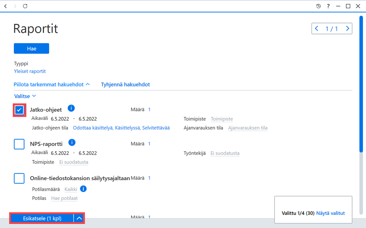
Task: Click the reload page icon
Action: [x=25, y=6]
